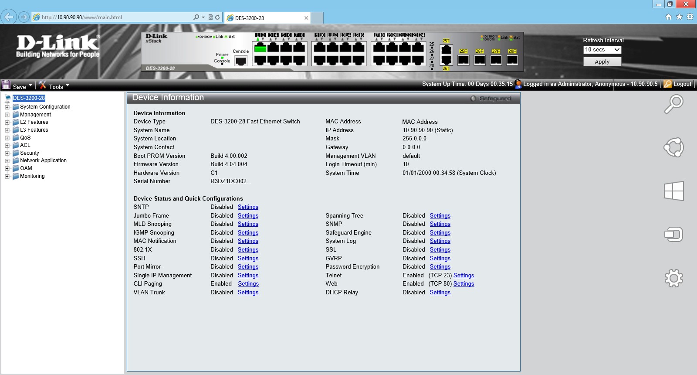Click the refresh page icon in address bar
This screenshot has height=375, width=697.
(217, 17)
